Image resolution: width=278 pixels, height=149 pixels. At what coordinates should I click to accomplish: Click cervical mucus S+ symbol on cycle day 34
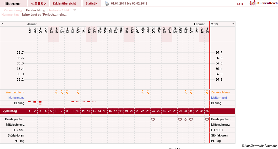207,92
